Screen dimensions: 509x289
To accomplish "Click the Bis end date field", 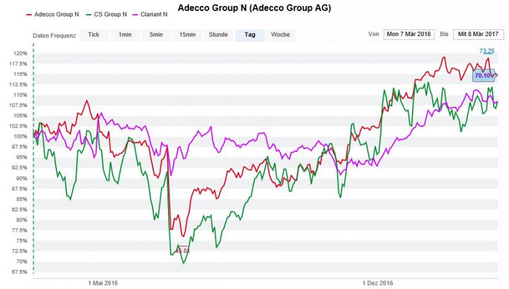I will (x=477, y=34).
